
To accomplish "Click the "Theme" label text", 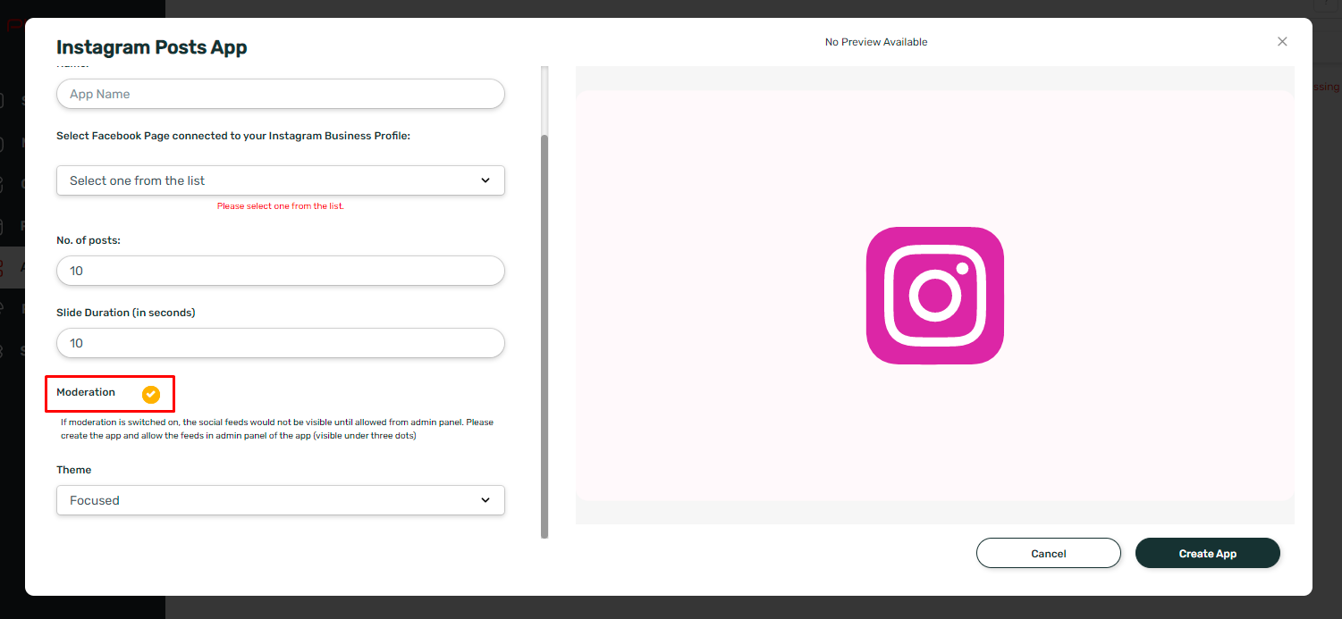I will click(74, 470).
